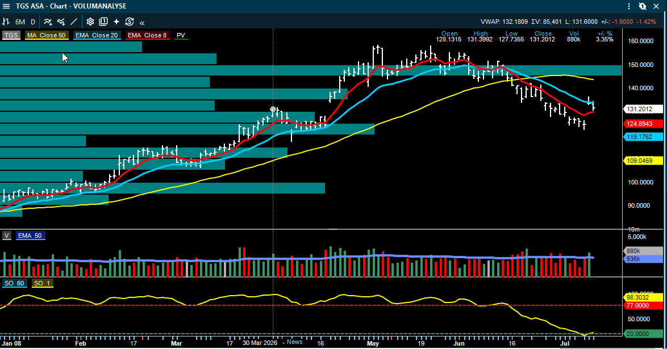Select the PV price-volume legend tag
Image resolution: width=667 pixels, height=349 pixels.
click(x=181, y=35)
